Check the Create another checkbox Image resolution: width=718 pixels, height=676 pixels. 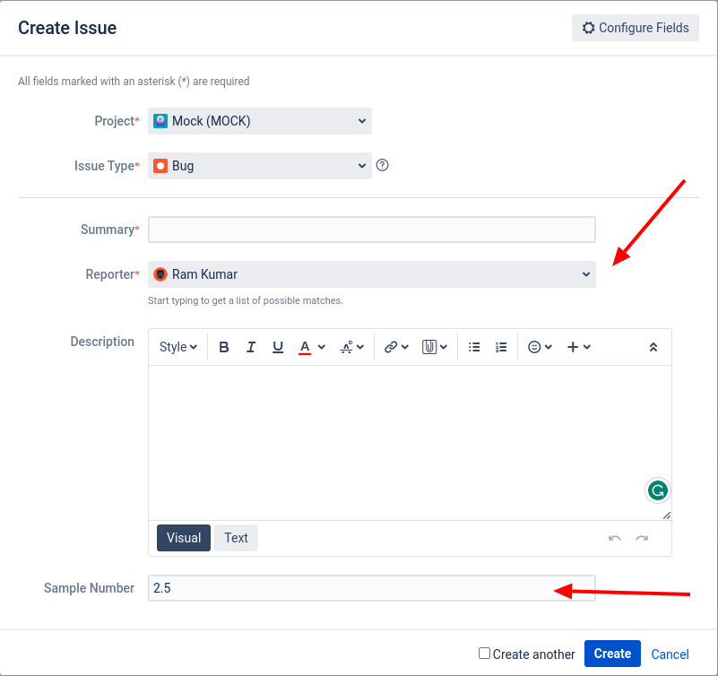click(x=484, y=653)
